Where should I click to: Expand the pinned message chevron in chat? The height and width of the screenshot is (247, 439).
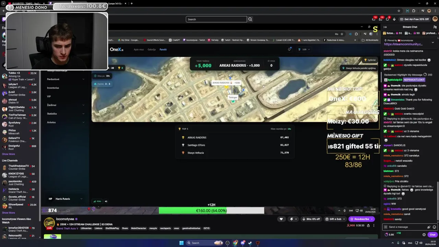432,42
